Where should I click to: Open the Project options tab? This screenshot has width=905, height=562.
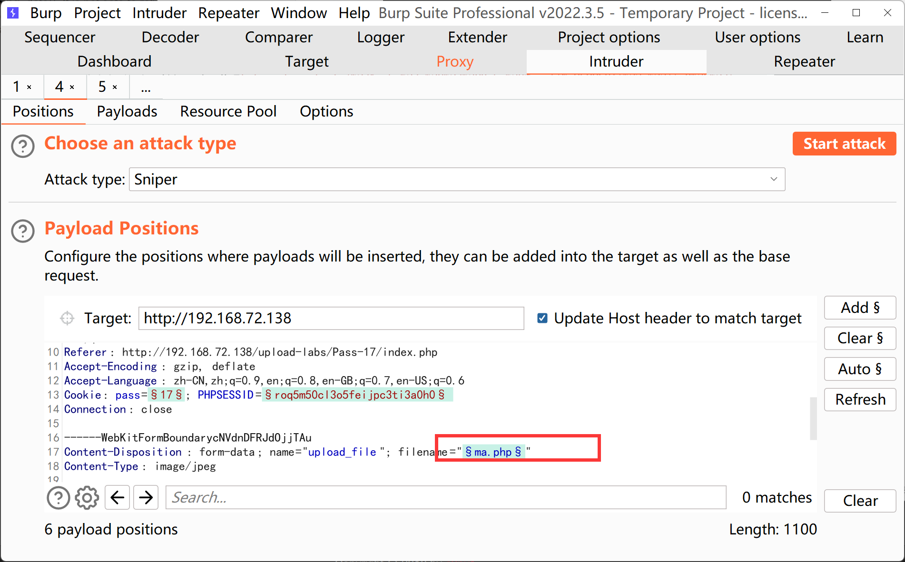click(609, 37)
